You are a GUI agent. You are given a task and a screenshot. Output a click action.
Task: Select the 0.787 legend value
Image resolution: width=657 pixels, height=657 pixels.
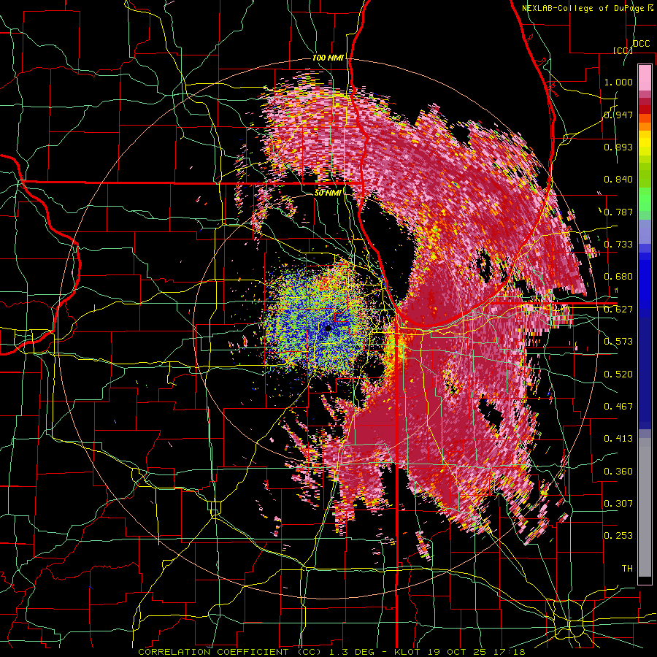(618, 212)
